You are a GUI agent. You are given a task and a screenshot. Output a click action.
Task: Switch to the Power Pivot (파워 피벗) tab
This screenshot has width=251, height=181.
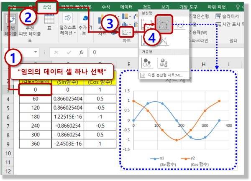217,7
